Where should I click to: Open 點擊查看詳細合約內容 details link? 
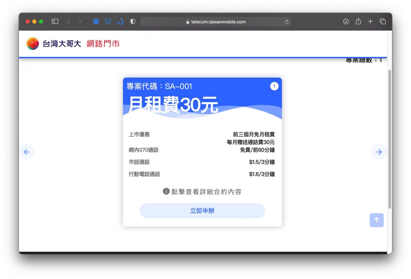coord(207,192)
